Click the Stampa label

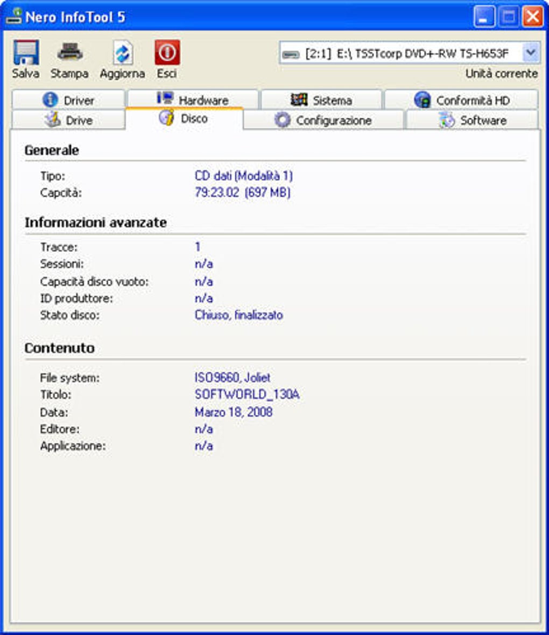click(69, 74)
